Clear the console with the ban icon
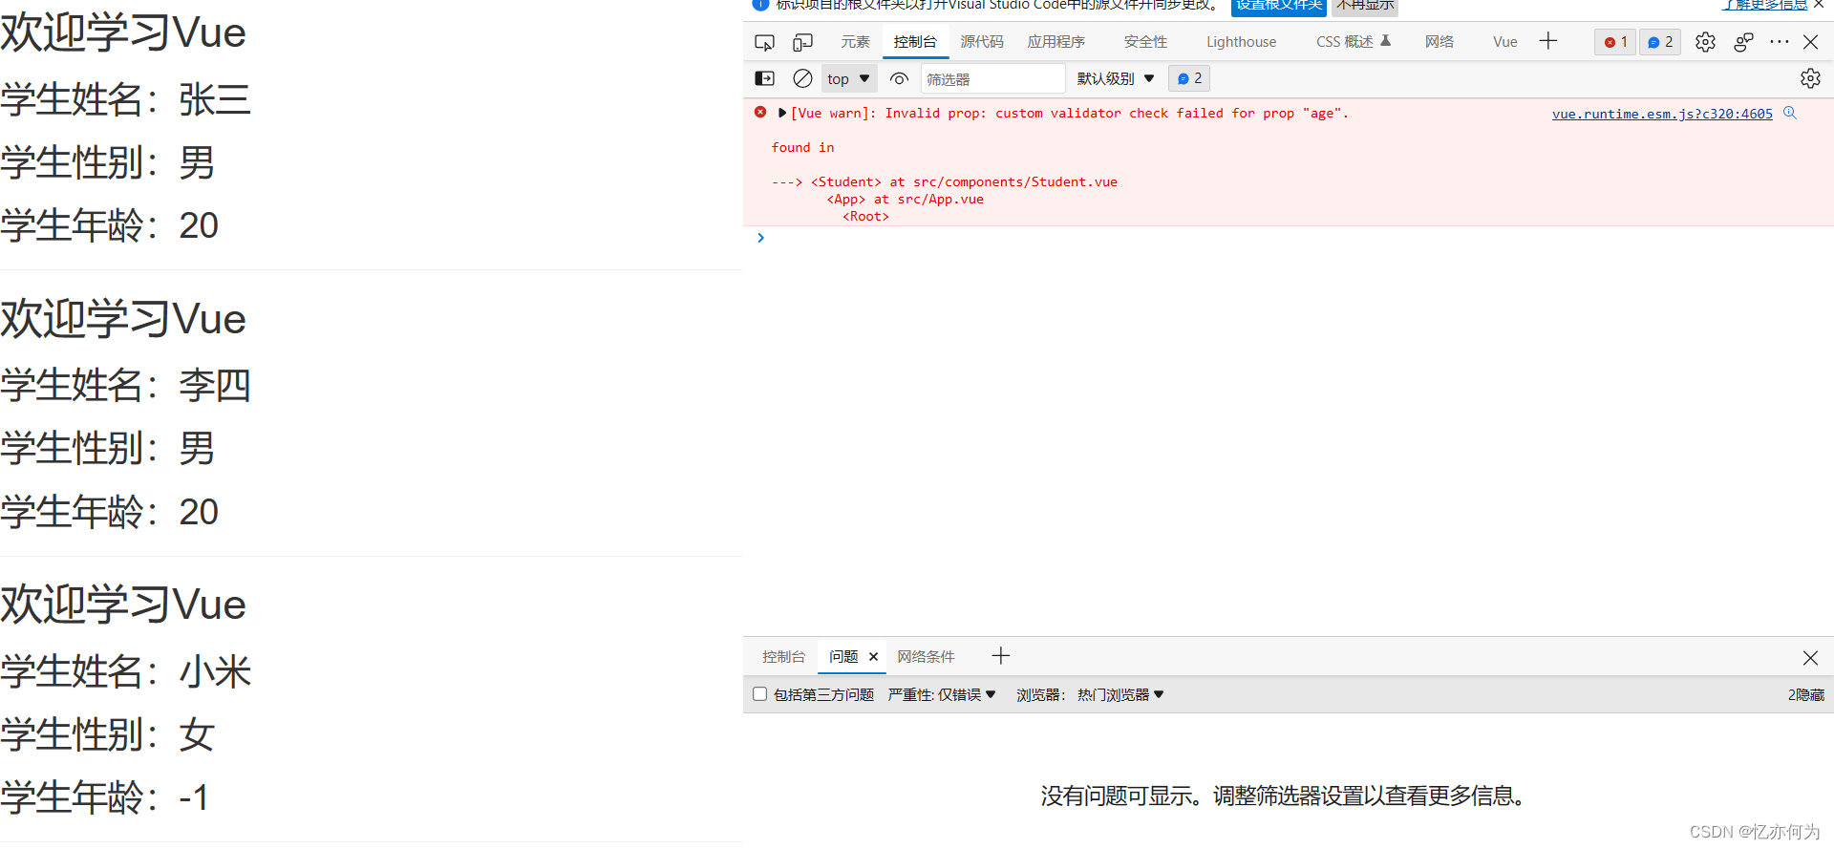 [802, 78]
